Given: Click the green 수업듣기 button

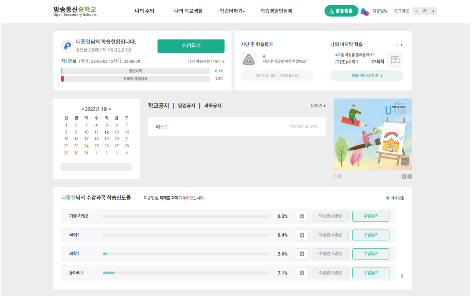Looking at the screenshot, I should 191,46.
